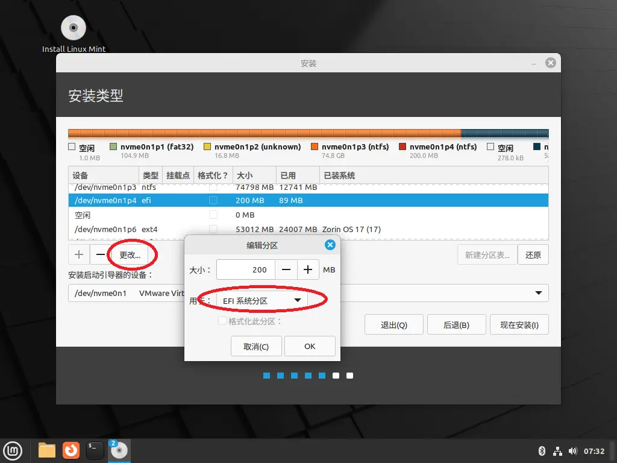Expand the bootloader device dropdown
The width and height of the screenshot is (617, 463).
point(537,293)
